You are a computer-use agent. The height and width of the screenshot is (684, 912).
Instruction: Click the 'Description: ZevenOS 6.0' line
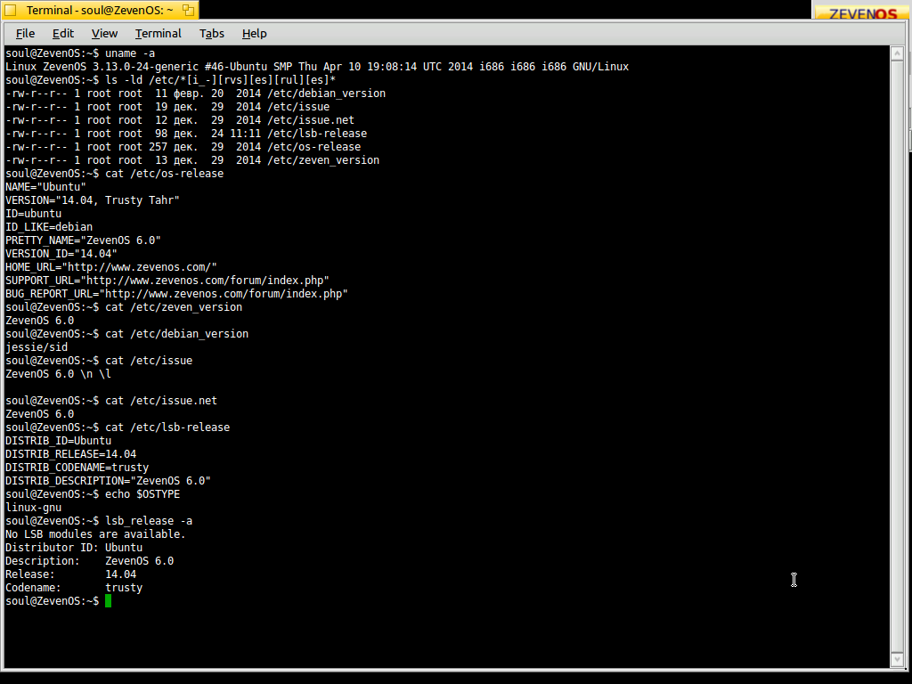tap(90, 562)
